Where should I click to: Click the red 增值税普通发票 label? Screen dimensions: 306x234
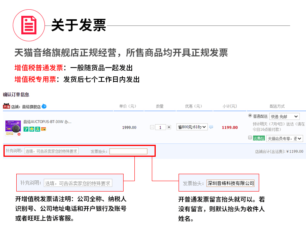[39, 68]
